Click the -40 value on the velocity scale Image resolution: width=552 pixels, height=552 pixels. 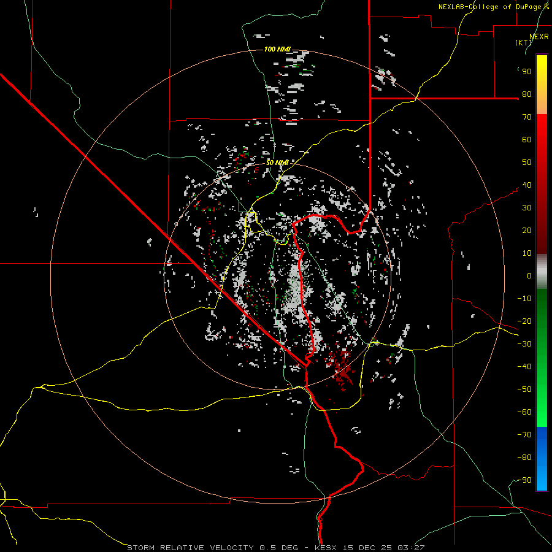(524, 367)
